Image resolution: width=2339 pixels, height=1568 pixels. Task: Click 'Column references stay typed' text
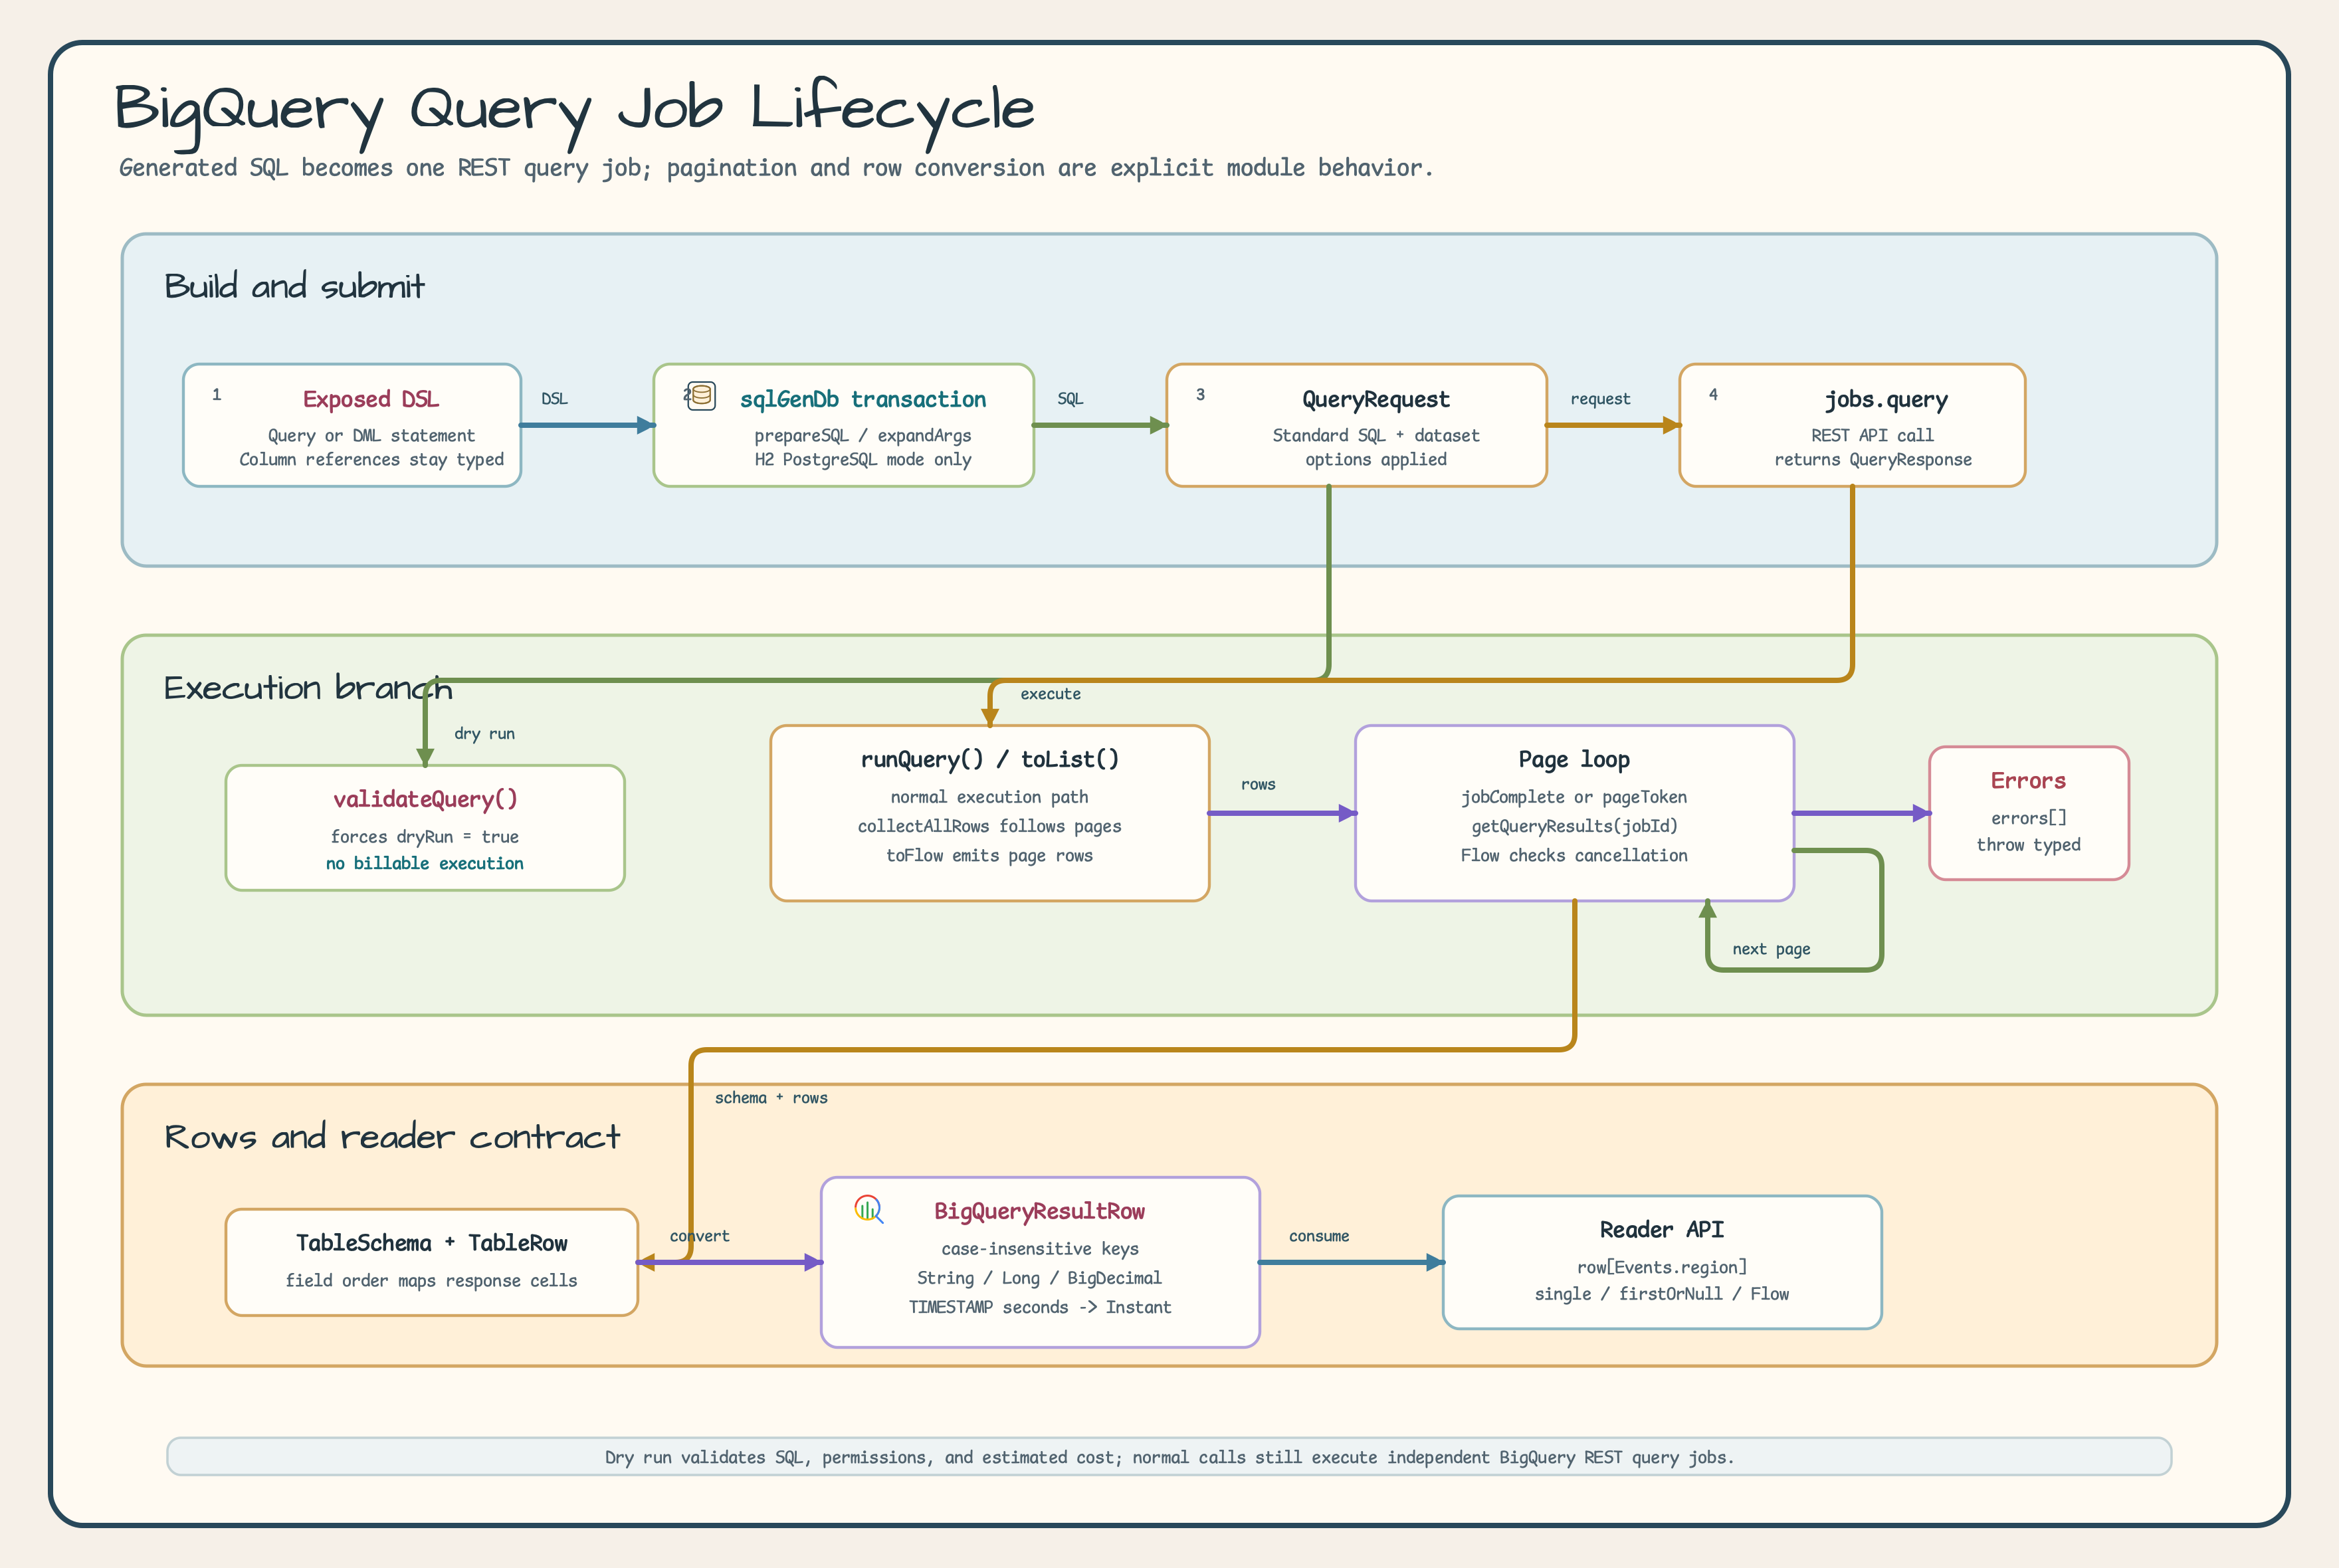point(371,460)
